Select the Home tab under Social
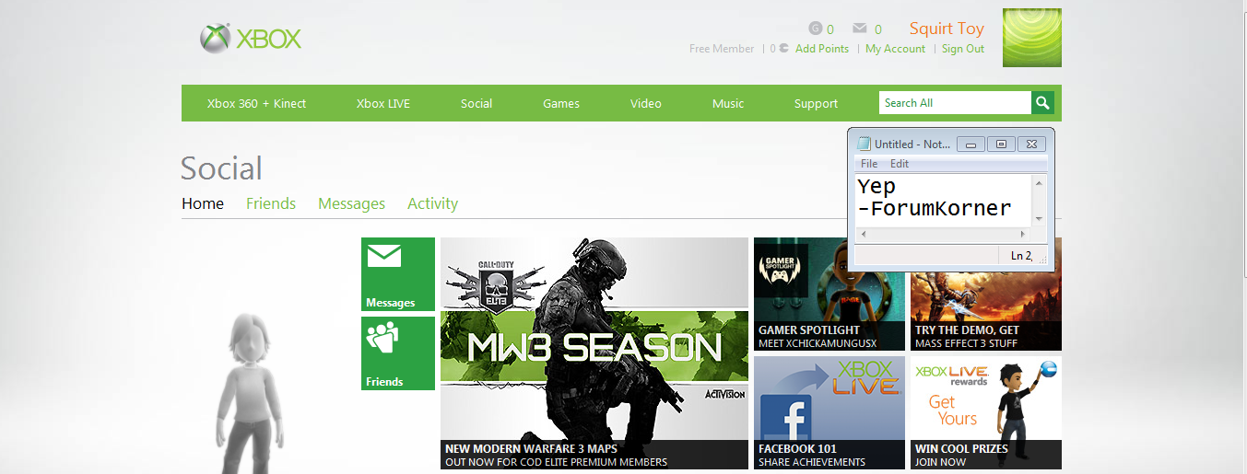 203,203
